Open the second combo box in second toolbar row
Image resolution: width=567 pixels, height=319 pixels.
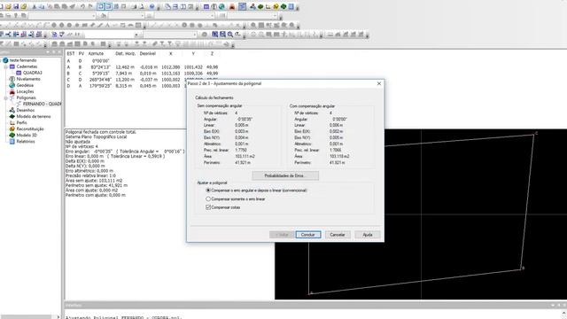tap(126, 16)
